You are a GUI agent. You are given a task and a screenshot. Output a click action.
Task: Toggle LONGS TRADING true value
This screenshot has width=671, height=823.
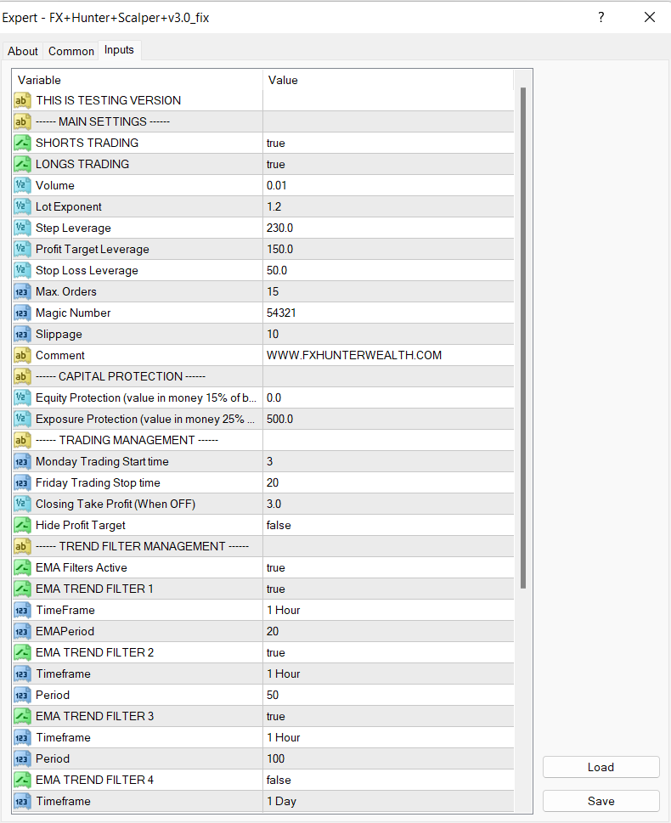(x=386, y=164)
